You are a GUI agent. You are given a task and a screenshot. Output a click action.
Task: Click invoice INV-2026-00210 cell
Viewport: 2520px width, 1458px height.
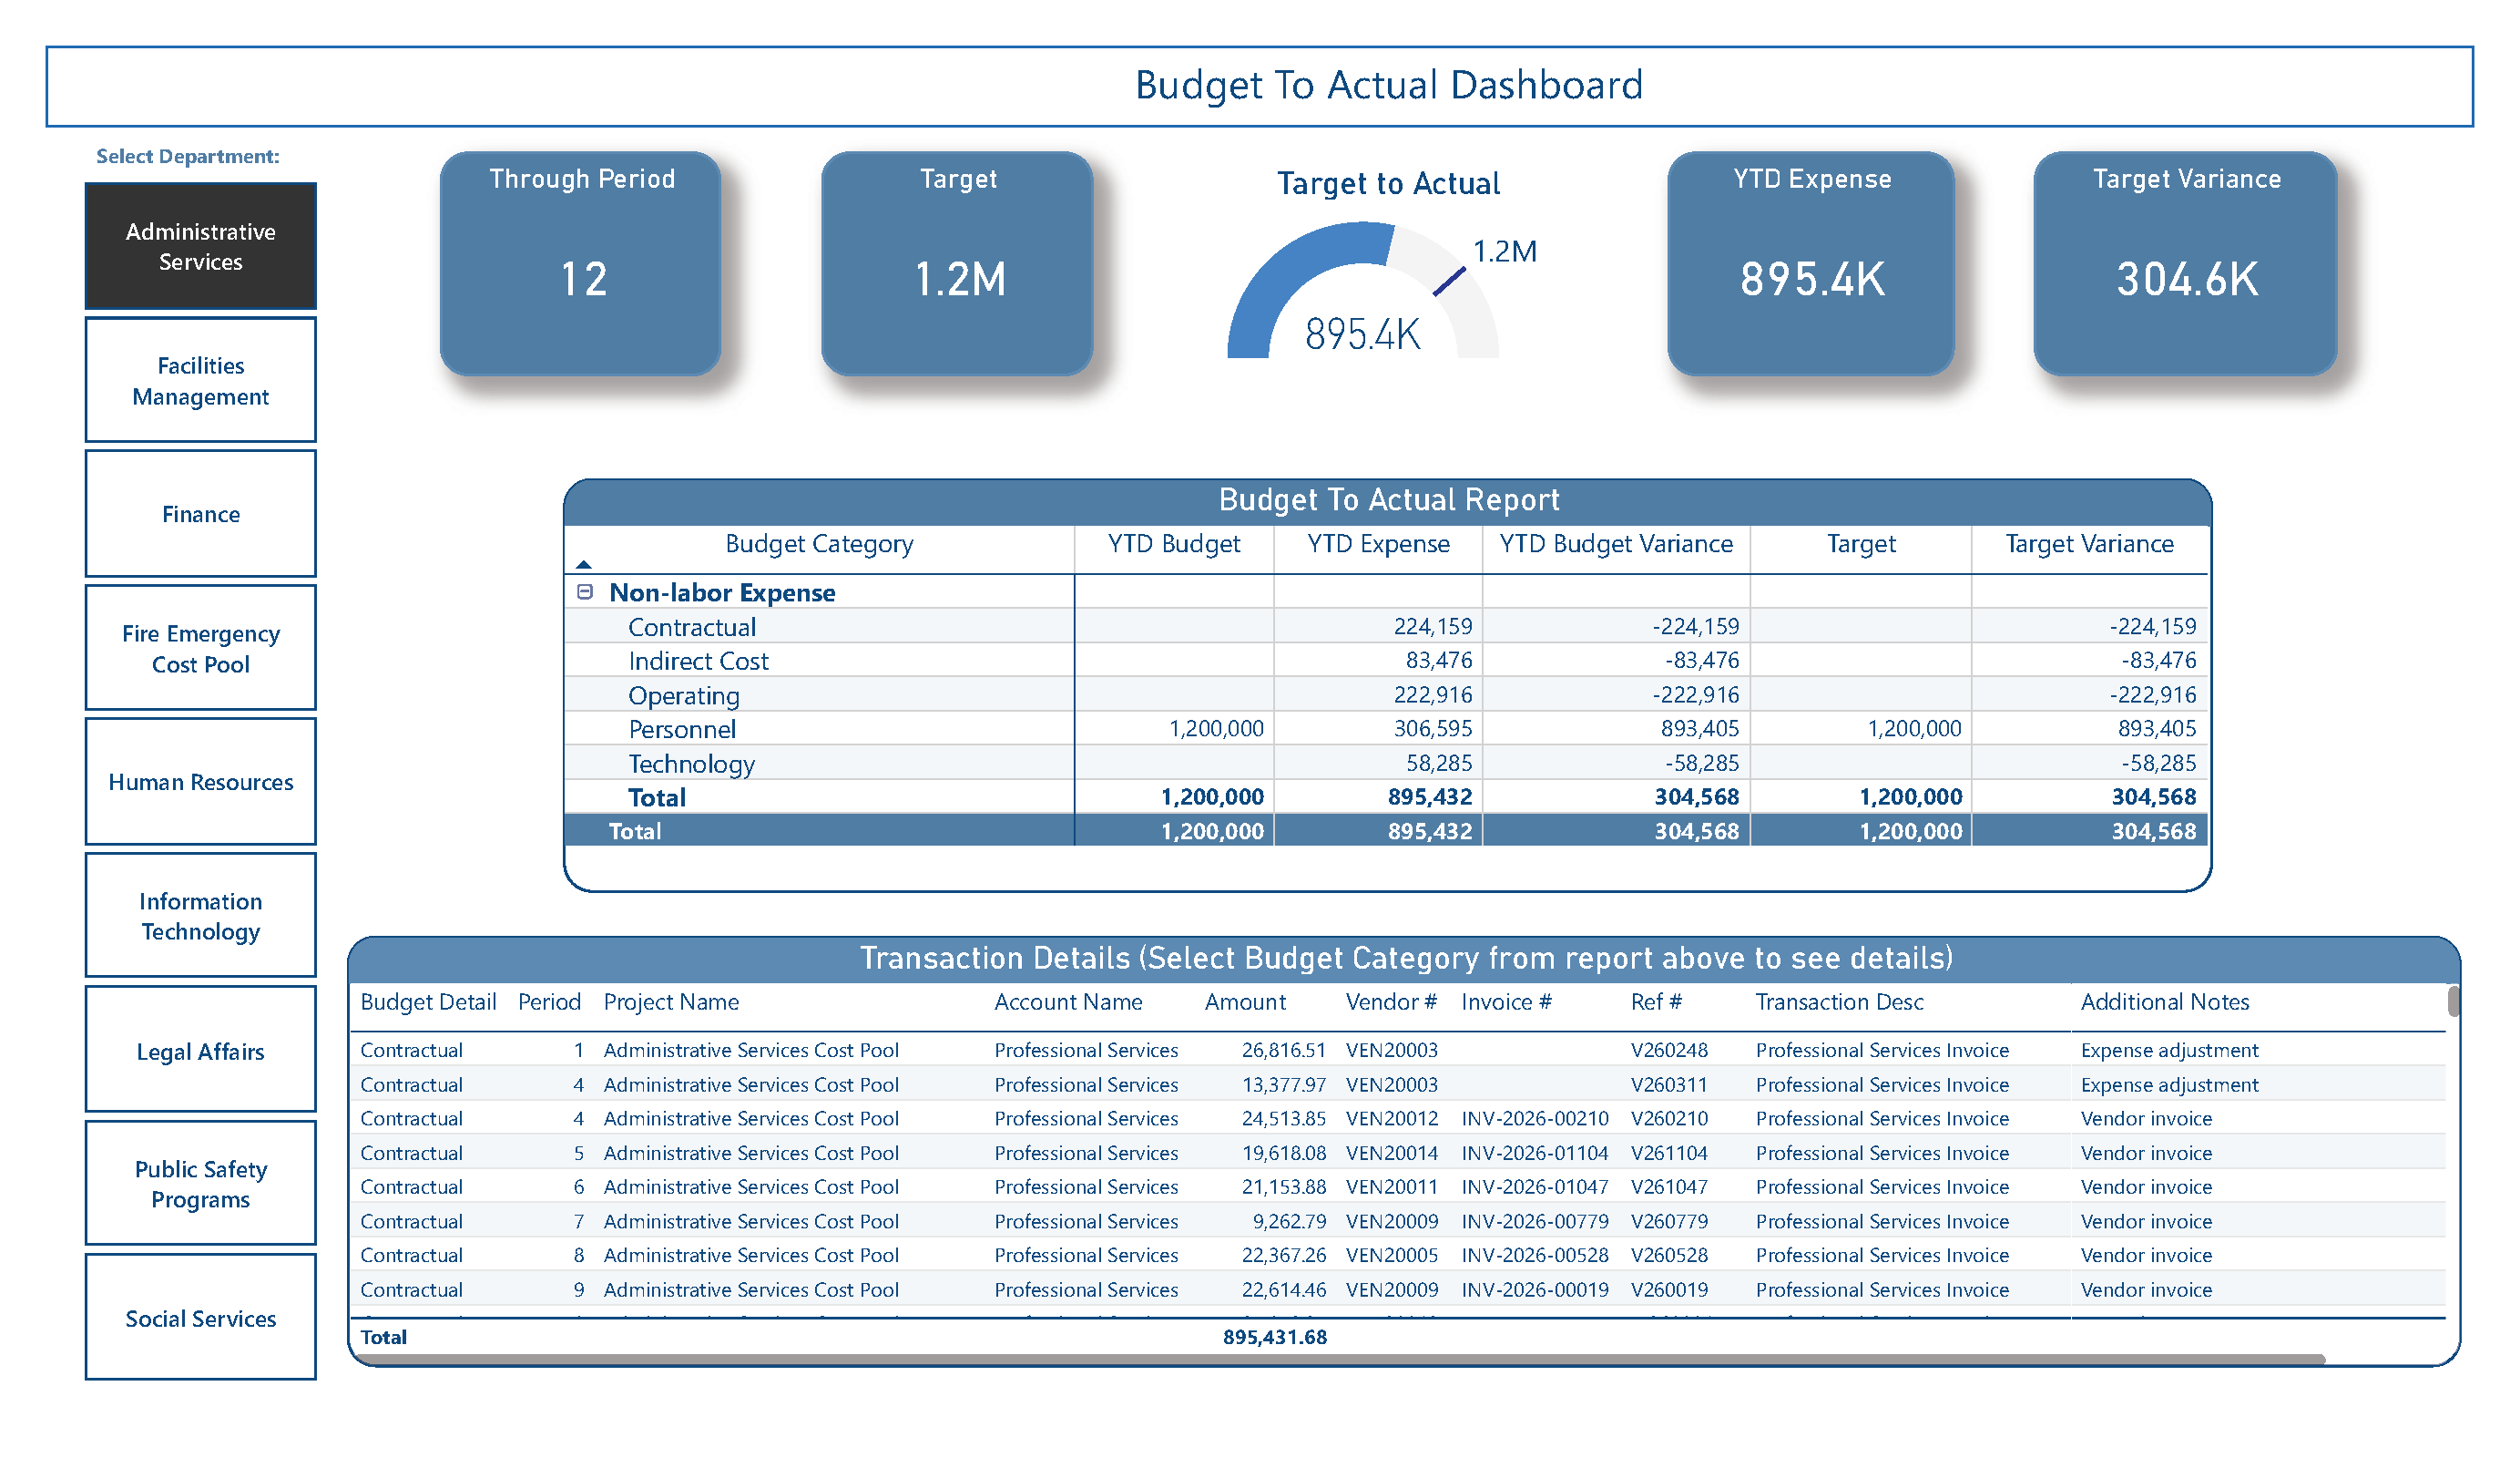pyautogui.click(x=1534, y=1118)
